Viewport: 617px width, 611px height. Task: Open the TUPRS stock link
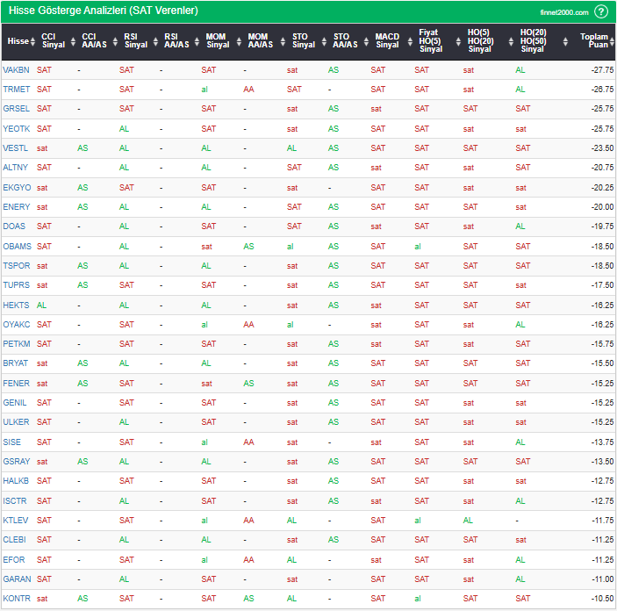point(16,284)
